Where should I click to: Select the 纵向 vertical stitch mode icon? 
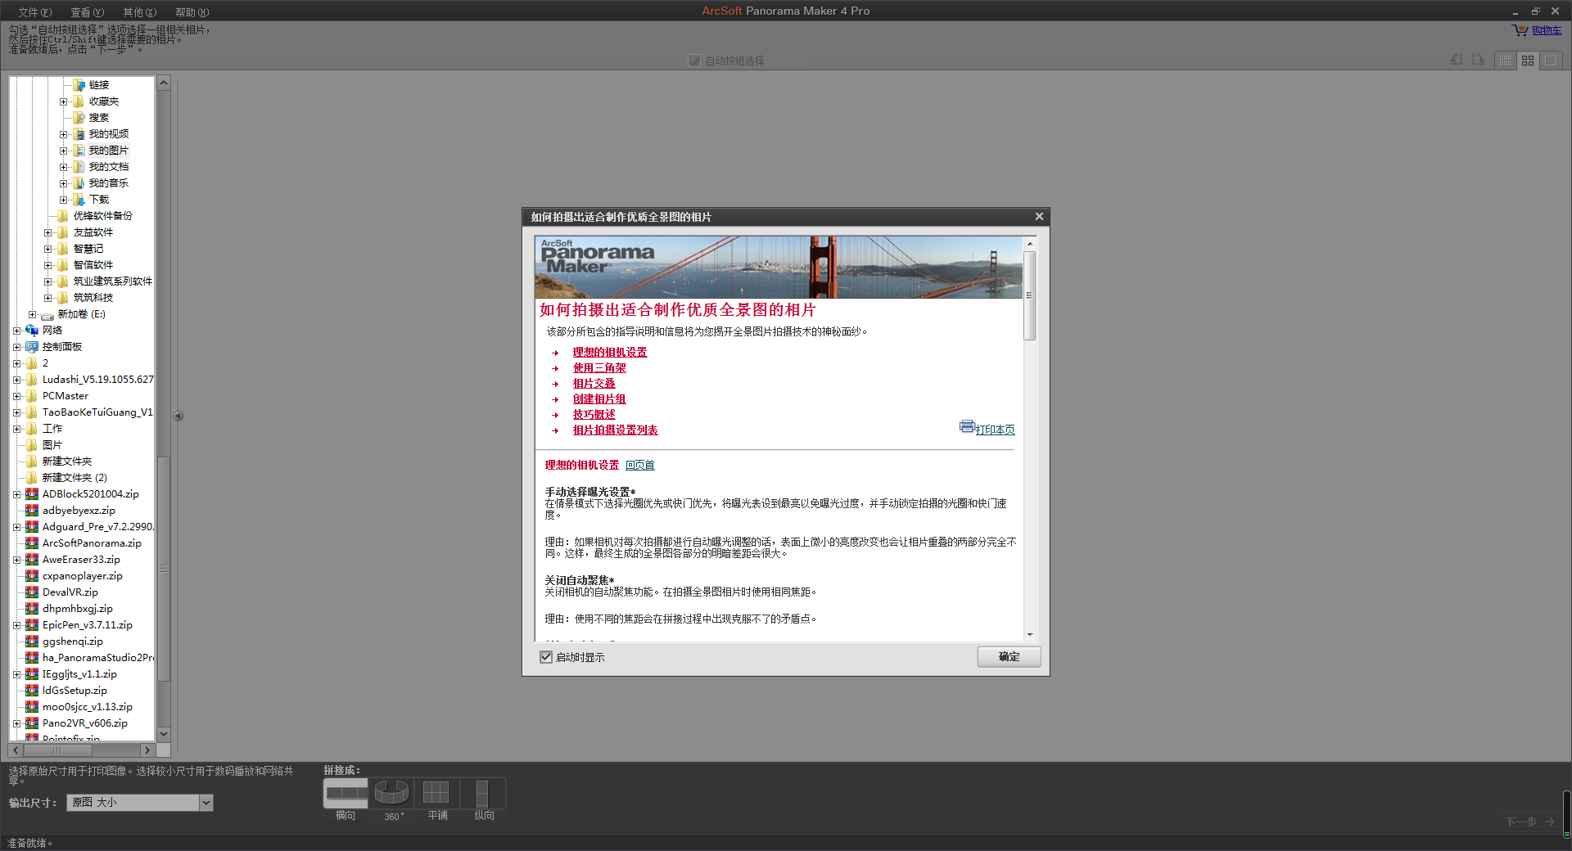(x=482, y=793)
